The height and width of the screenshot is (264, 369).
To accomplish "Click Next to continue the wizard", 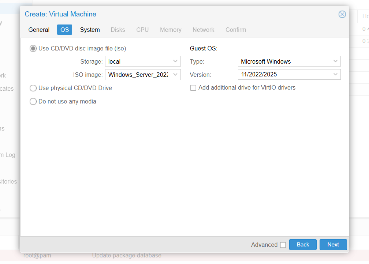I will [x=333, y=245].
